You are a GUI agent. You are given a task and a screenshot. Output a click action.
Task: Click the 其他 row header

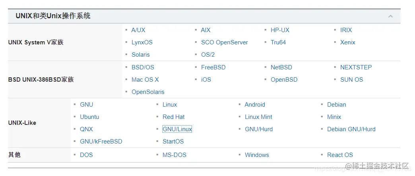pyautogui.click(x=14, y=155)
